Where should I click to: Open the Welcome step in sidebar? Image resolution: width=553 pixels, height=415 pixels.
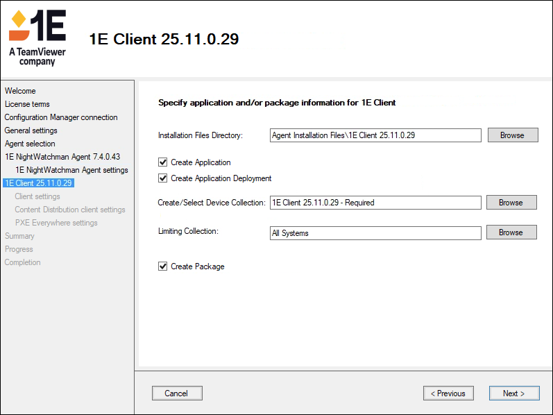[20, 91]
